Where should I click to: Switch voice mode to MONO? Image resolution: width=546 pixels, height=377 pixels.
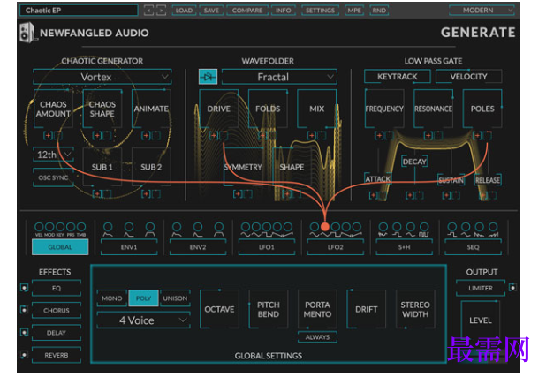(x=112, y=298)
